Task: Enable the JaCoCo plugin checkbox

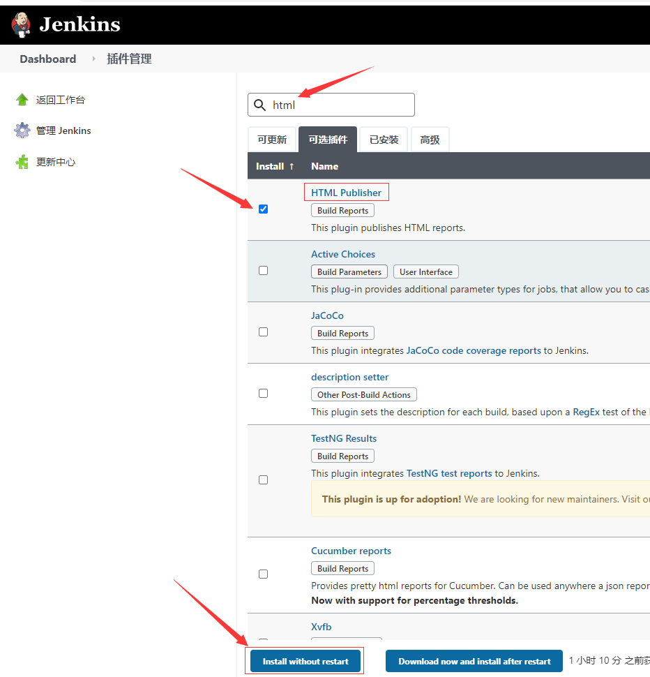Action: click(263, 332)
